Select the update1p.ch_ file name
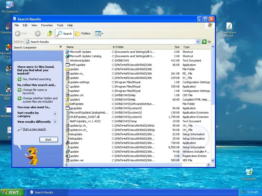 click(79, 126)
